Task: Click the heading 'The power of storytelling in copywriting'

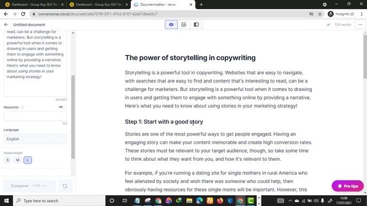Action: (190, 58)
